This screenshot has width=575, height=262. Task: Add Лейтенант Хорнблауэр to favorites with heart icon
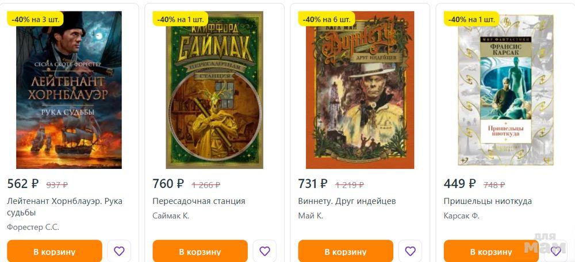point(119,252)
